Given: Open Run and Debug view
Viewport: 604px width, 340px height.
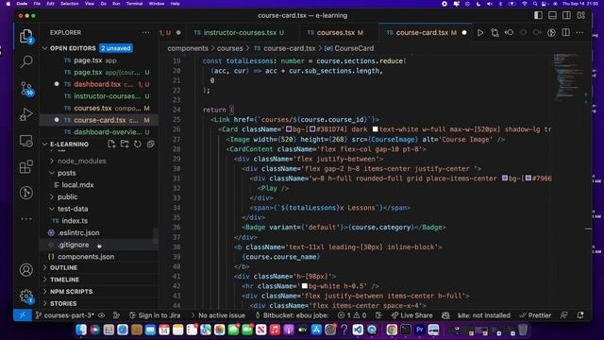Looking at the screenshot, I should (26, 114).
